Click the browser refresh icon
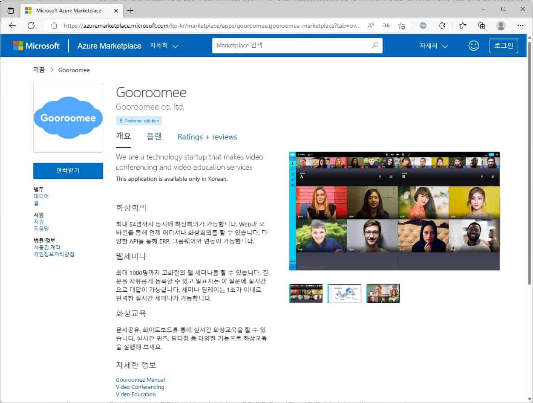 (31, 26)
